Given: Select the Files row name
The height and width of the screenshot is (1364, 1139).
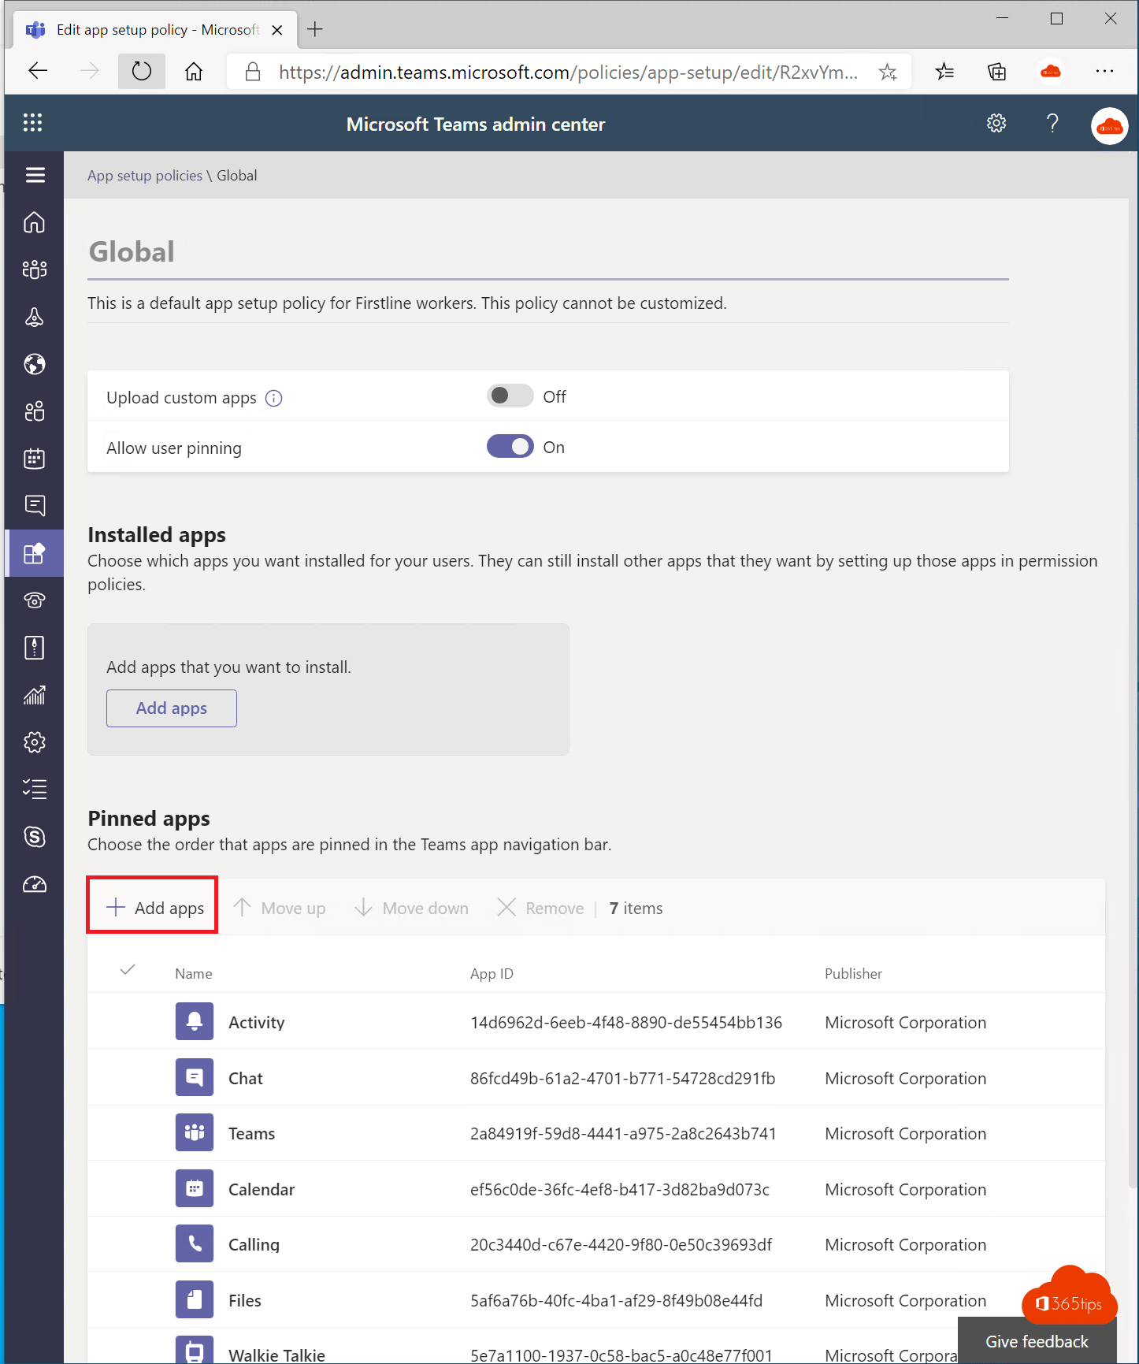Looking at the screenshot, I should click(x=245, y=1300).
